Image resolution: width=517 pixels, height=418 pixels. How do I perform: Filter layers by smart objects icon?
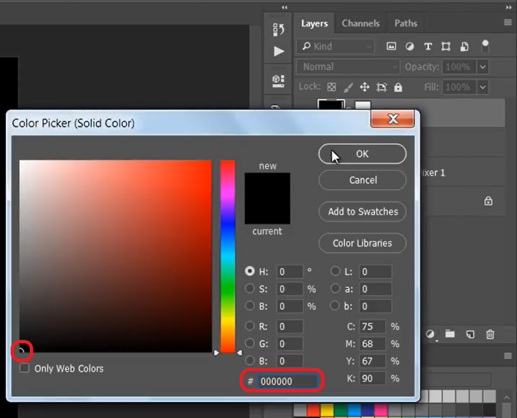[464, 46]
